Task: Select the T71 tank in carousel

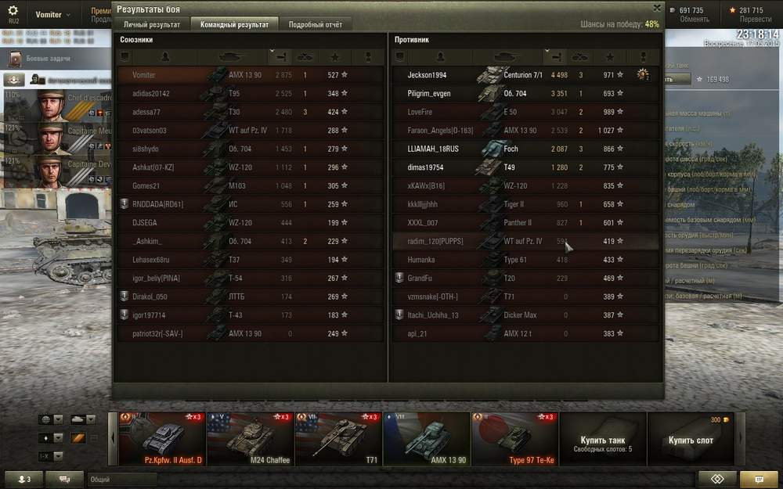Action: 338,439
